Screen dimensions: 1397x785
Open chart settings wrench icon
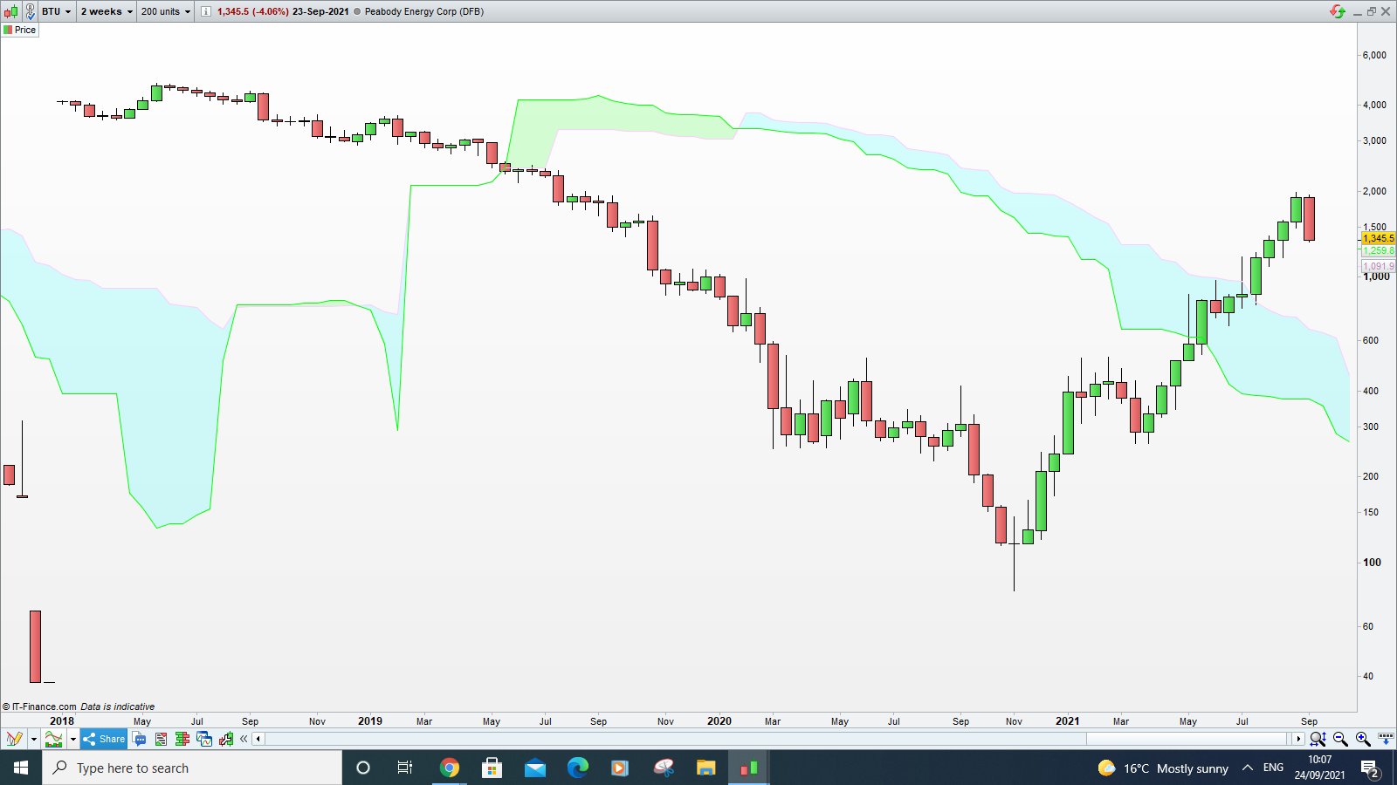pos(226,739)
